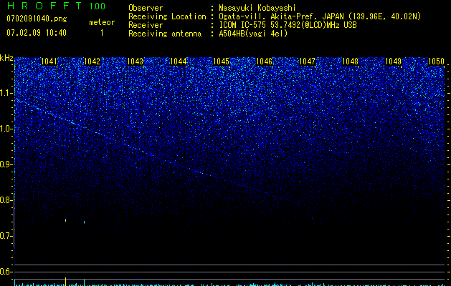
Task: Click the HROFFT 1.0.0 title text
Action: pos(57,6)
